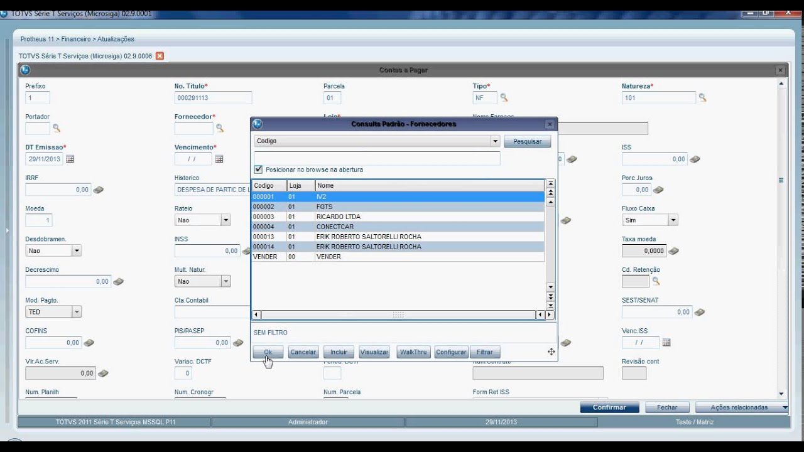Open the Mult. Natur. dropdown
The image size is (804, 452).
click(x=225, y=281)
